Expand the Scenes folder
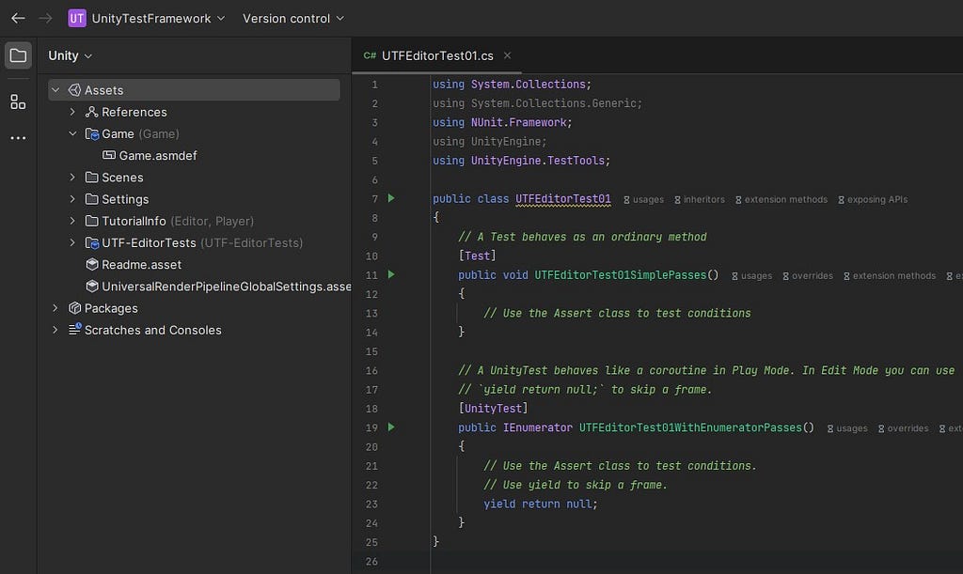 (72, 178)
